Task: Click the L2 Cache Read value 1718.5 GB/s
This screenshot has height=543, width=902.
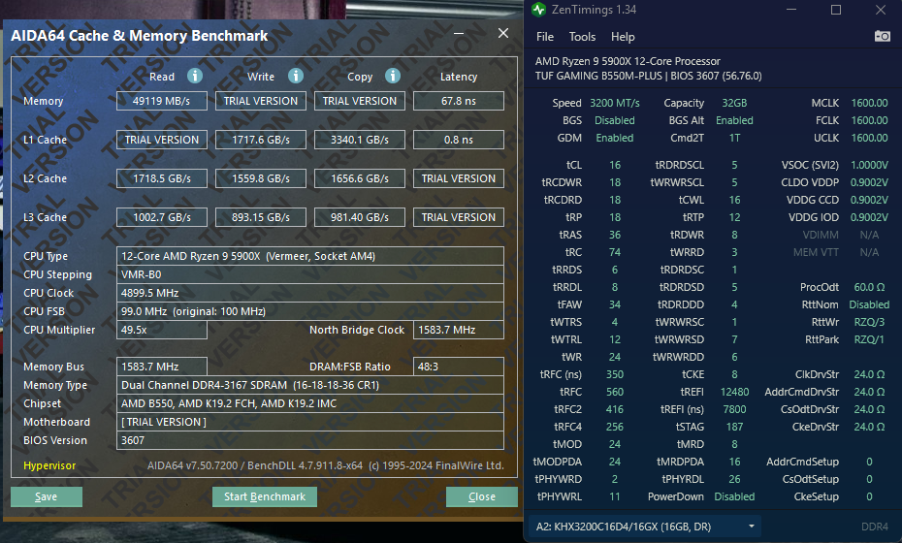Action: pos(162,178)
